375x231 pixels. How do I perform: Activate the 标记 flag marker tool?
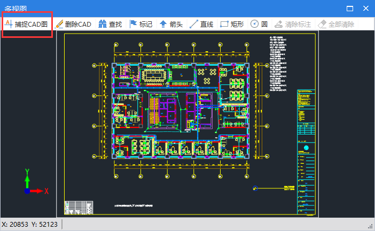click(x=141, y=24)
